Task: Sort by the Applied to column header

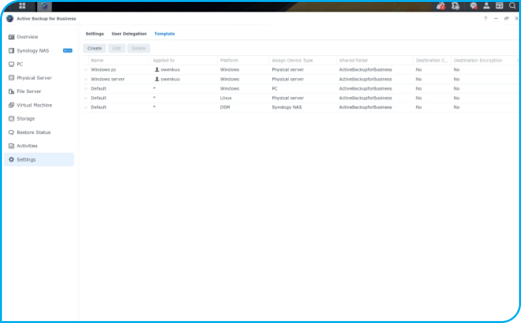Action: pyautogui.click(x=184, y=60)
